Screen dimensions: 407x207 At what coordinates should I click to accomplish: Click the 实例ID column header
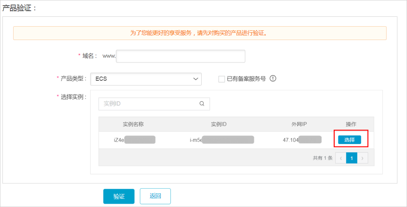[219, 124]
